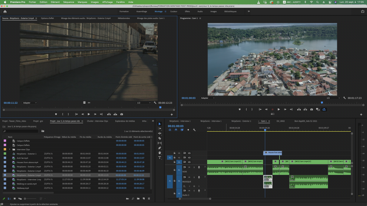Switch to the Cam 1 sequence tab

click(x=264, y=121)
